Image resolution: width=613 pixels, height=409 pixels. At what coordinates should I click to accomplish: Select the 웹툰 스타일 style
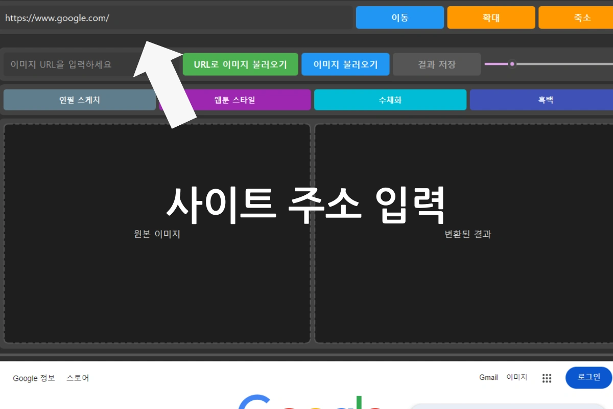click(x=235, y=99)
